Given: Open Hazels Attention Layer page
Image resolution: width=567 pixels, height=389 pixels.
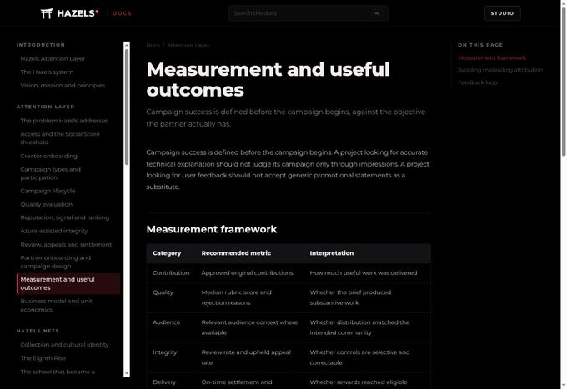Looking at the screenshot, I should [x=53, y=58].
